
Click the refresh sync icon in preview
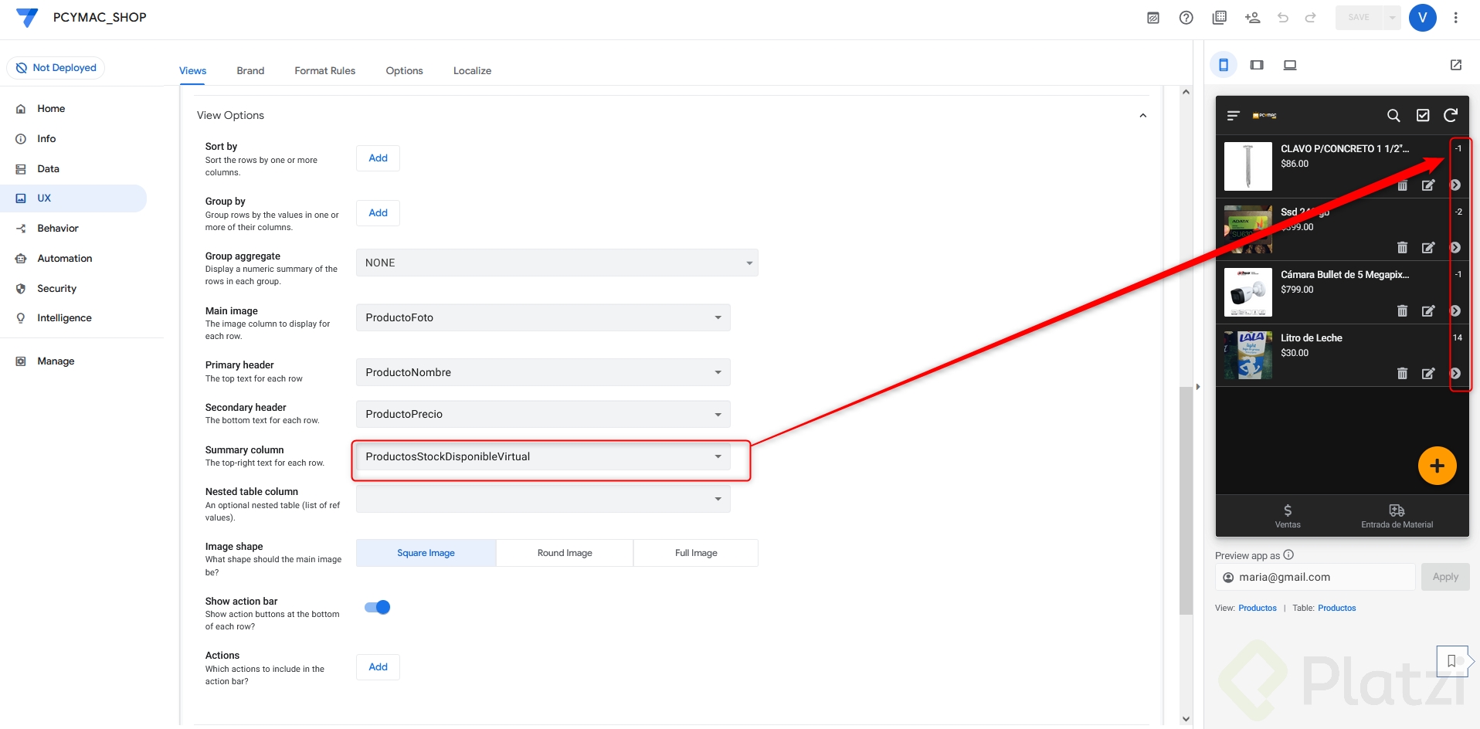[x=1451, y=115]
